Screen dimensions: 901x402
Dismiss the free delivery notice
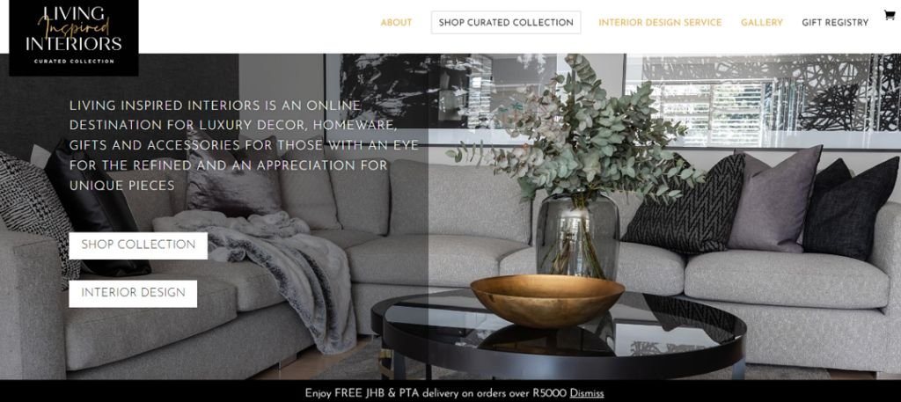point(587,393)
